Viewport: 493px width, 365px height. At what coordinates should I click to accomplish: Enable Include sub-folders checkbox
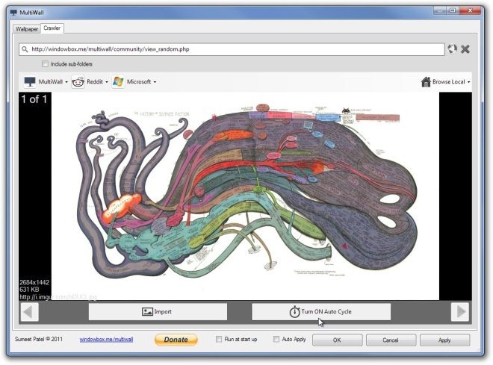pos(46,64)
